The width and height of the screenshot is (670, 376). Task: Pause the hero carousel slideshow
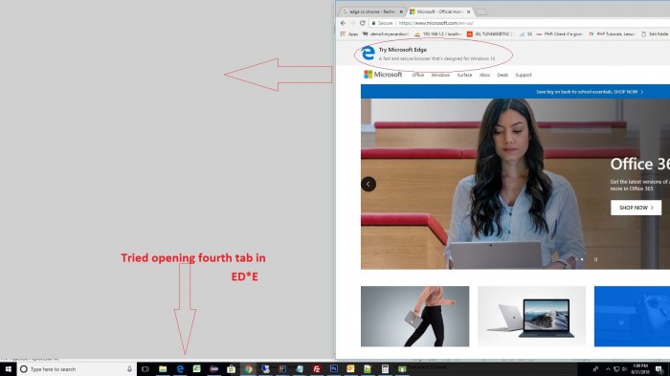coord(595,259)
